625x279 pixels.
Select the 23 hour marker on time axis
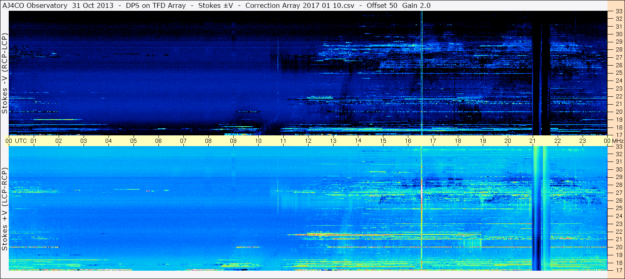(583, 141)
